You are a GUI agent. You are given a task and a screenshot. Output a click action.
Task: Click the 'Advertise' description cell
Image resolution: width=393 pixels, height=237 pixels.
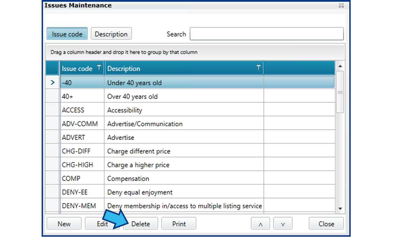(x=184, y=137)
